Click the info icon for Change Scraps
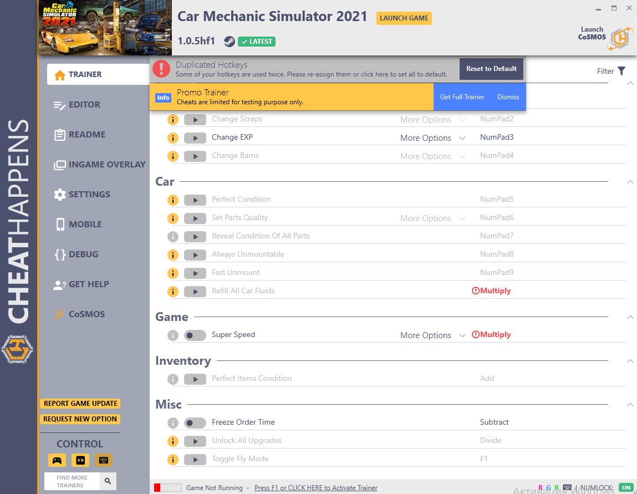The height and width of the screenshot is (494, 637). [172, 119]
